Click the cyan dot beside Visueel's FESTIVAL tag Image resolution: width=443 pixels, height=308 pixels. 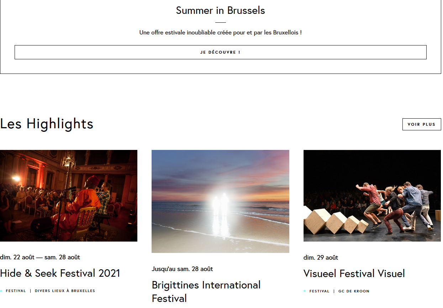(x=305, y=291)
